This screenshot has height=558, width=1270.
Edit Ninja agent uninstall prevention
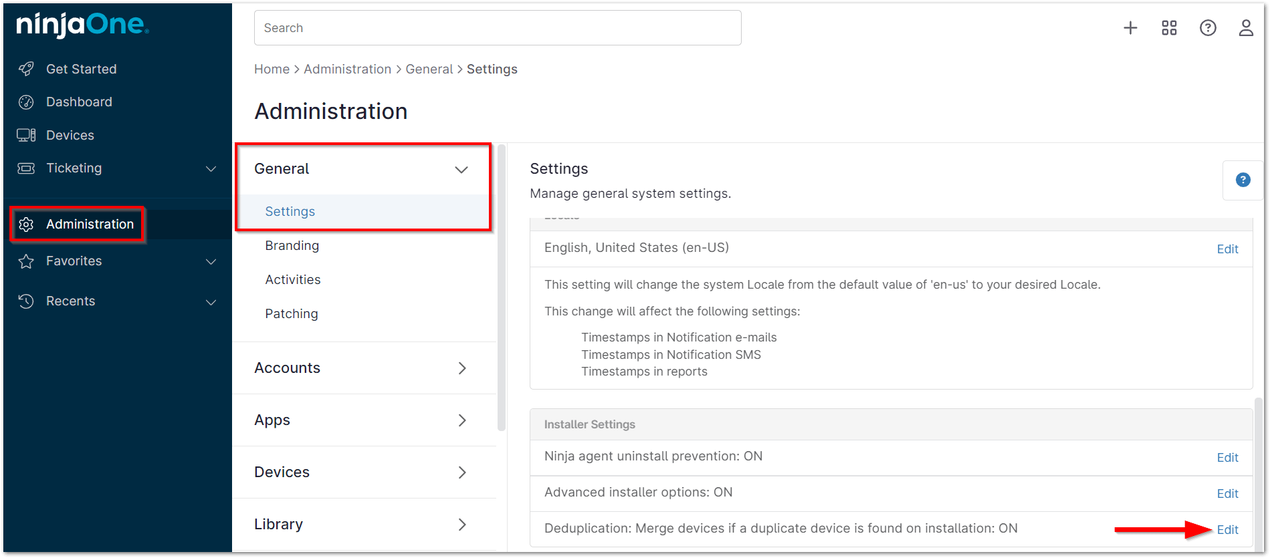[1227, 457]
